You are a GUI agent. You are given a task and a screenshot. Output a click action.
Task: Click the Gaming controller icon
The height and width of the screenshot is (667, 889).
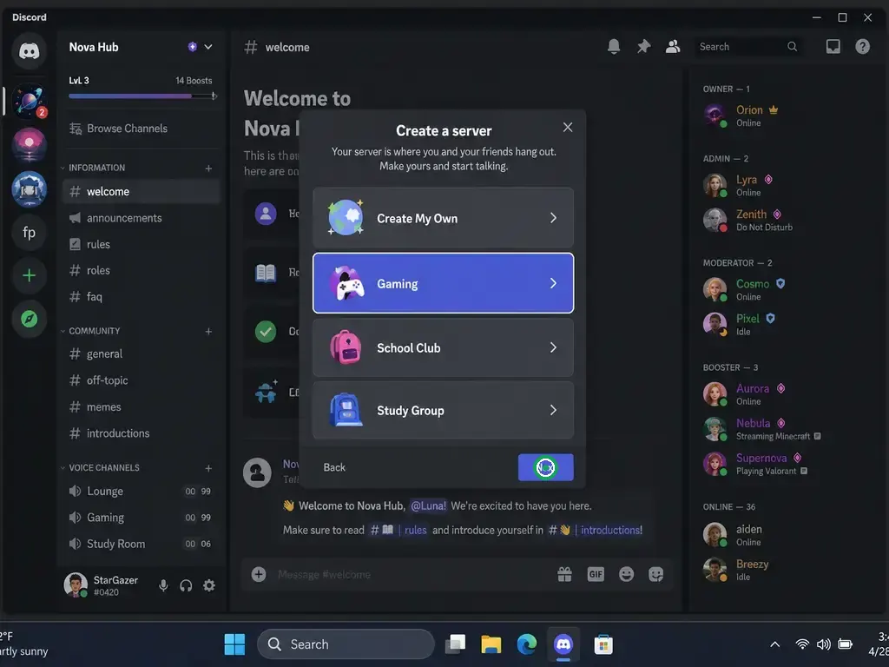[x=347, y=283]
